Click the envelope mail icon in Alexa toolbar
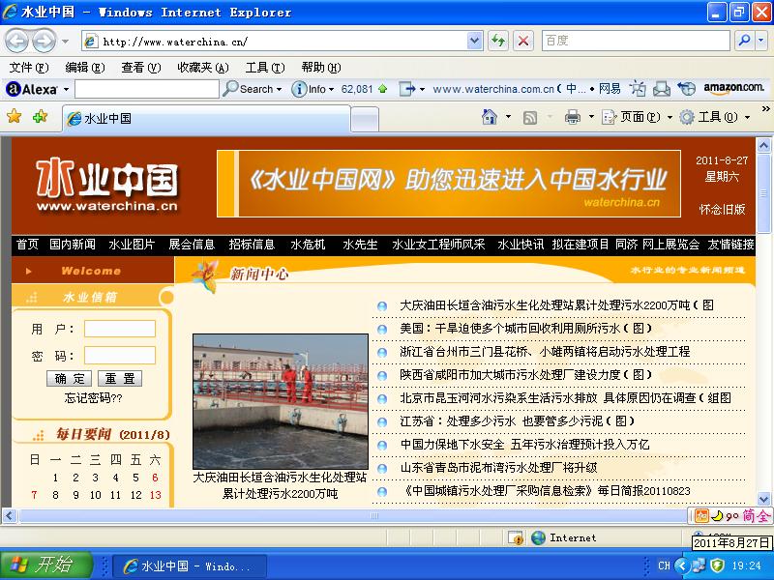Image resolution: width=774 pixels, height=580 pixels. point(662,89)
